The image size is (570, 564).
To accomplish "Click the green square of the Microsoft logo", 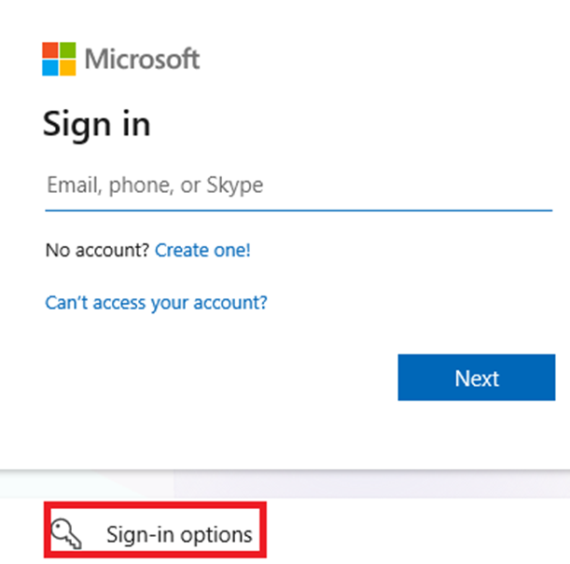I will pos(66,51).
